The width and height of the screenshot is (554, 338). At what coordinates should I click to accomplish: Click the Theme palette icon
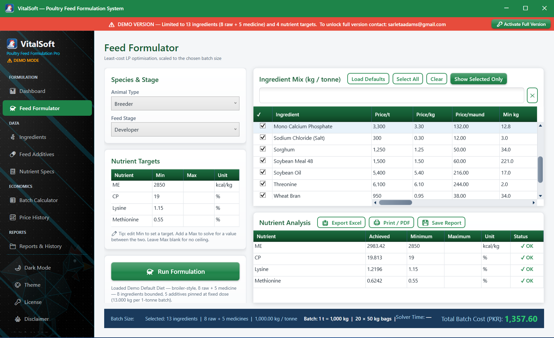pyautogui.click(x=18, y=285)
